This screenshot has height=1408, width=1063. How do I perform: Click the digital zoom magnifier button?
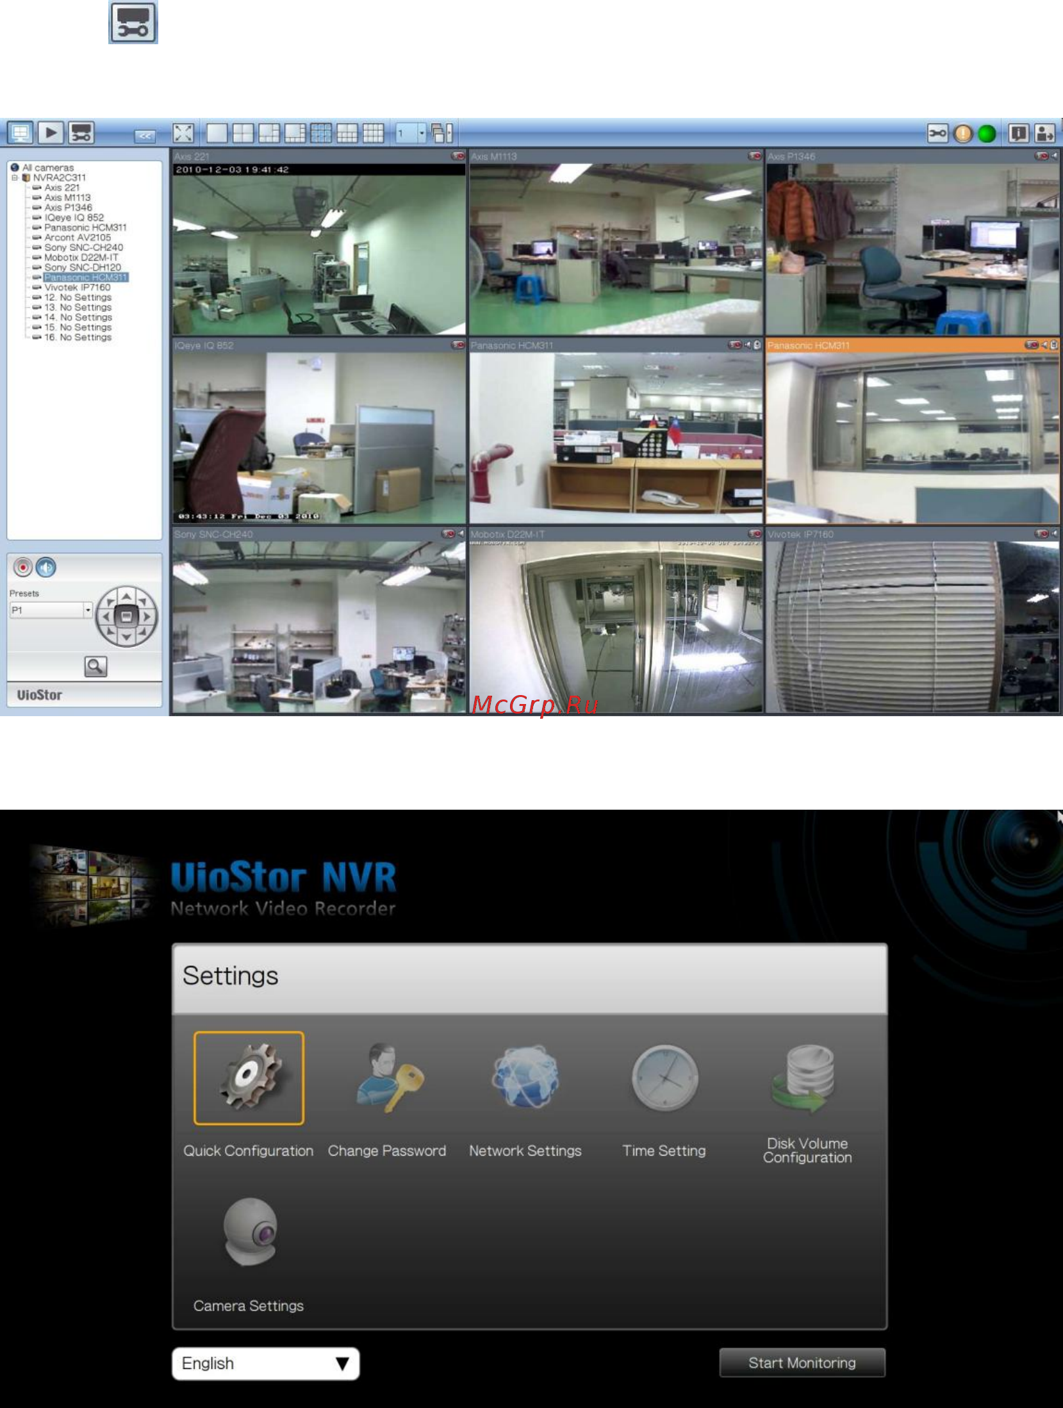[95, 667]
